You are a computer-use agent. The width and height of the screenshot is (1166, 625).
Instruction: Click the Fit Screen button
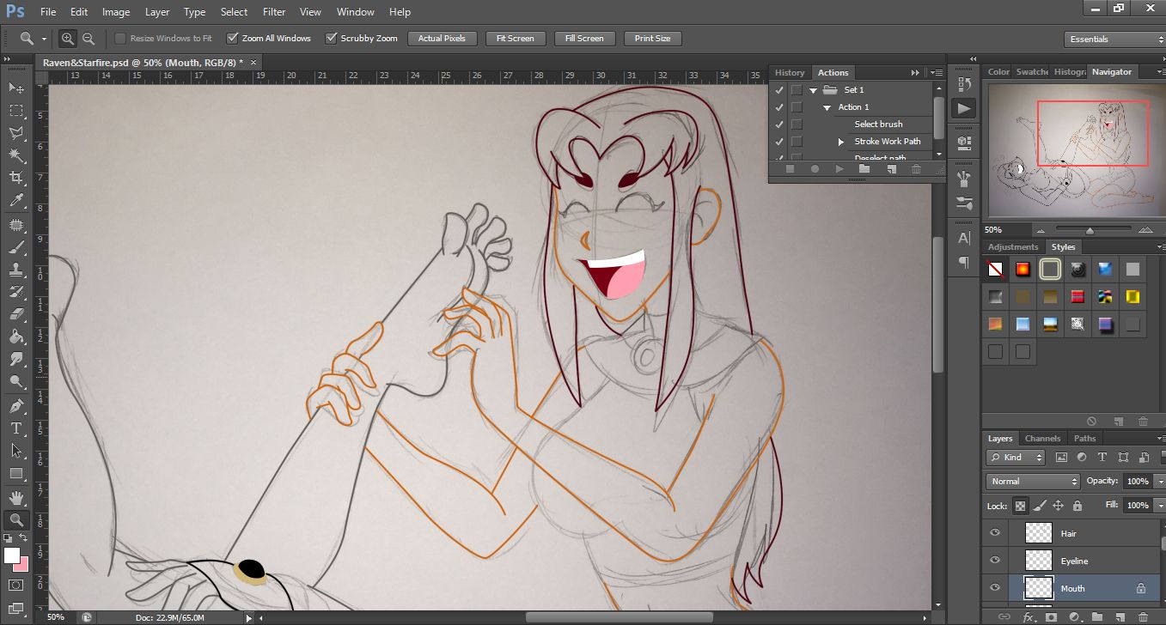516,38
